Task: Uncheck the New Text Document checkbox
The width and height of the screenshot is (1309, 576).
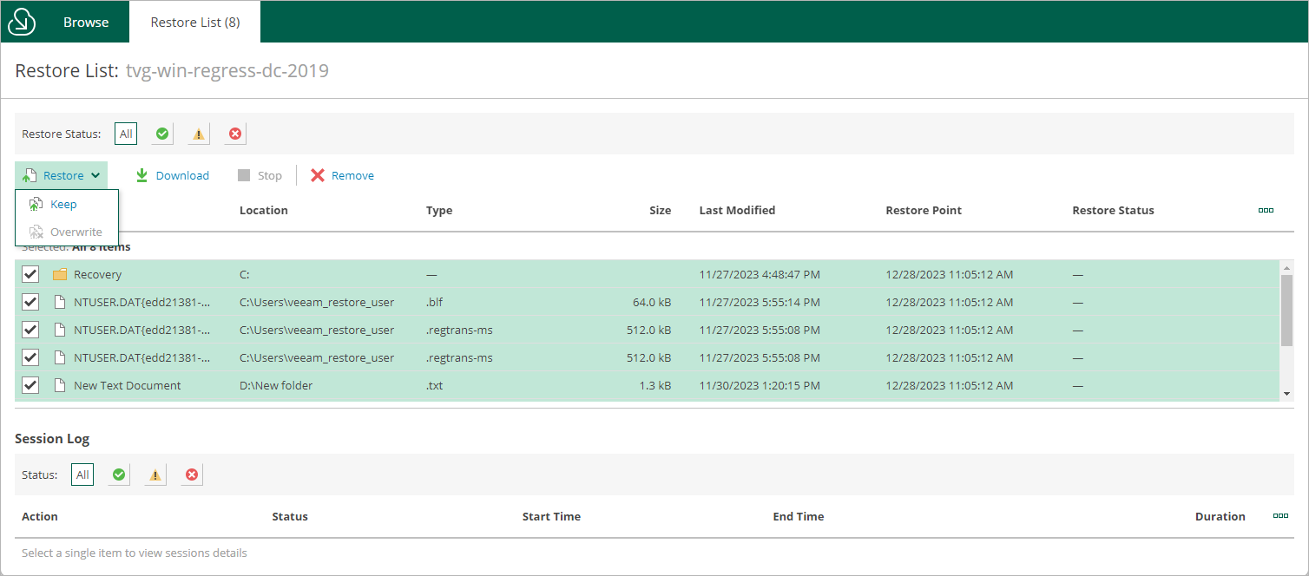Action: (30, 385)
